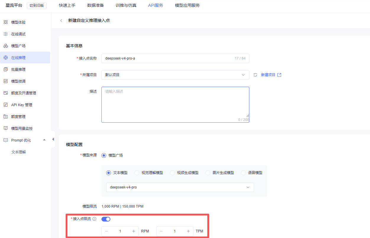
Task: Toggle the 接入点限流 switch off
Action: point(106,219)
